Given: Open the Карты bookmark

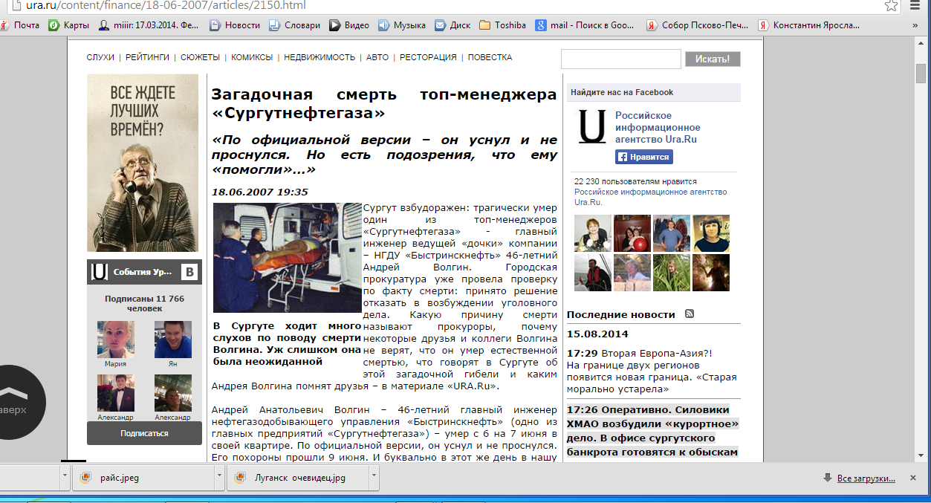Looking at the screenshot, I should click(x=69, y=25).
